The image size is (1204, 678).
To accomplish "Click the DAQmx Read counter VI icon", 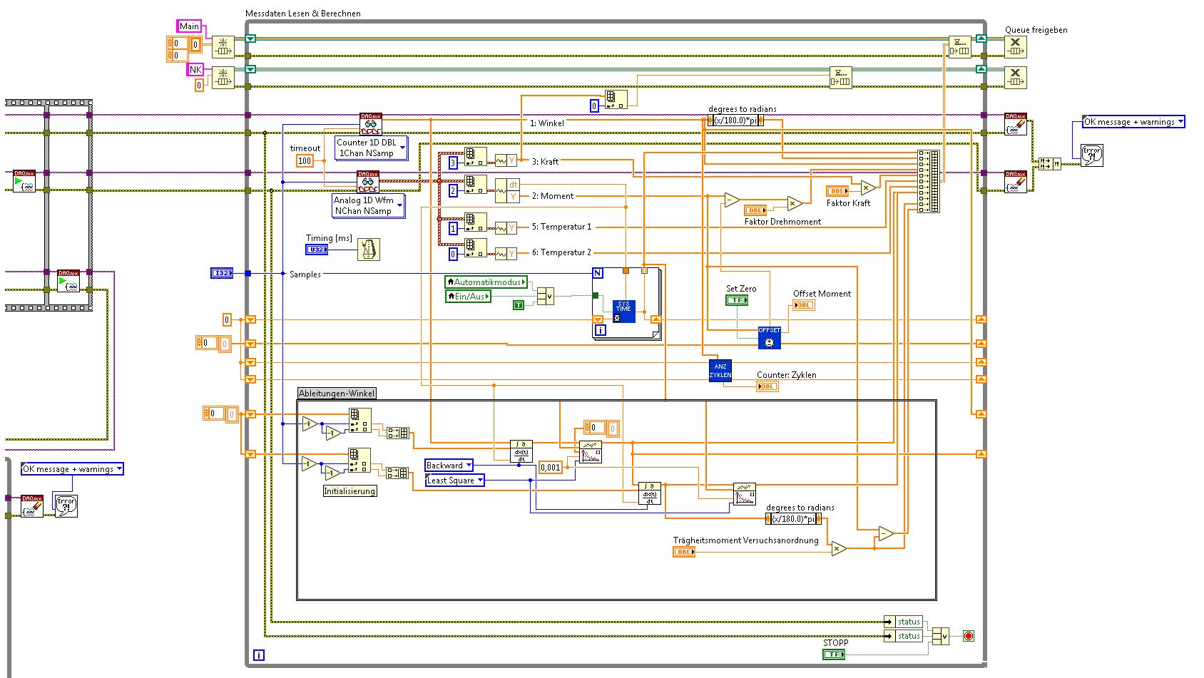I will pos(371,124).
